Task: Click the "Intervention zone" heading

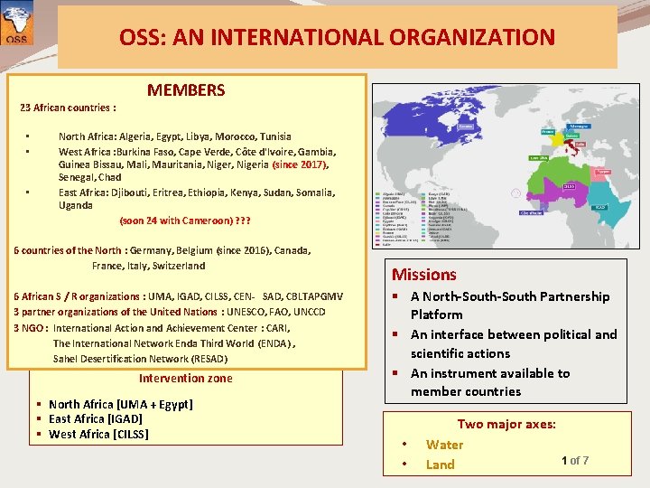Action: 186,379
